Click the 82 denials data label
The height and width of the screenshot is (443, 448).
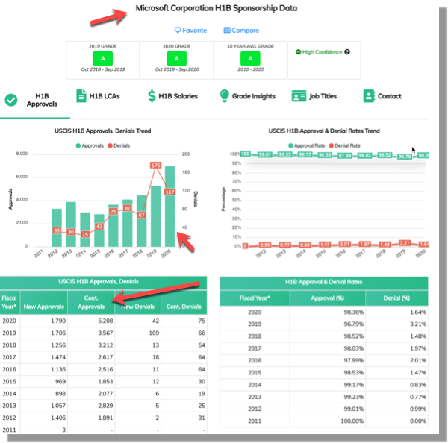127,208
